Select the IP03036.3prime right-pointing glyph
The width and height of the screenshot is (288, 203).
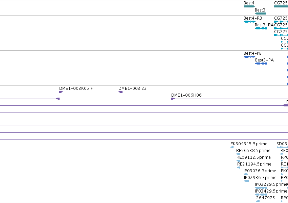[x=246, y=174]
